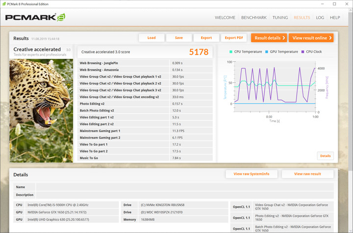Click the Save result button
Image resolution: width=353 pixels, height=233 pixels.
tap(179, 38)
